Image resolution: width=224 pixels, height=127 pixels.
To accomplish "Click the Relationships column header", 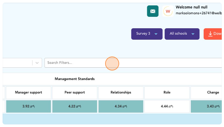I will [121, 93].
